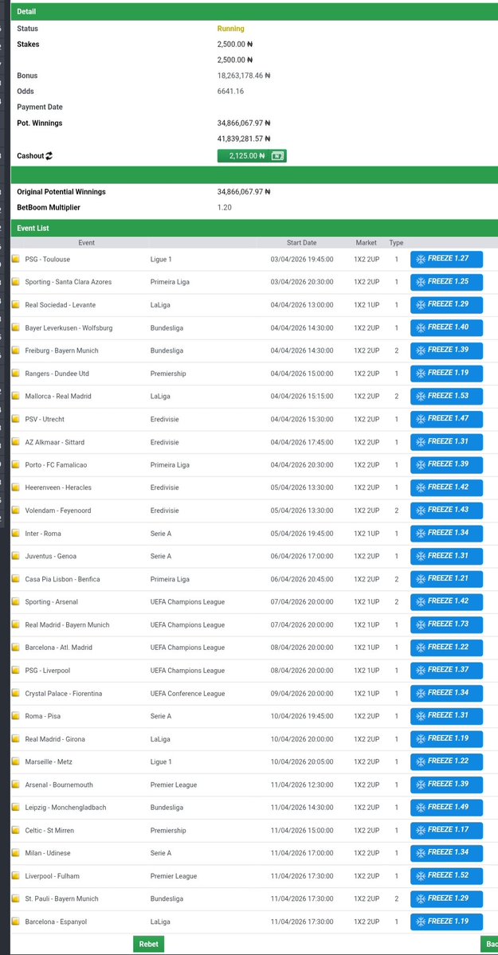Image resolution: width=498 pixels, height=955 pixels.
Task: Click UEFA Conference League in Crystal Palace row
Action: [188, 694]
